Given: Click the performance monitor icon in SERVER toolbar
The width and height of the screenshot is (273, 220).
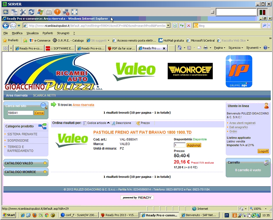Looking at the screenshot, I should 6,12.
